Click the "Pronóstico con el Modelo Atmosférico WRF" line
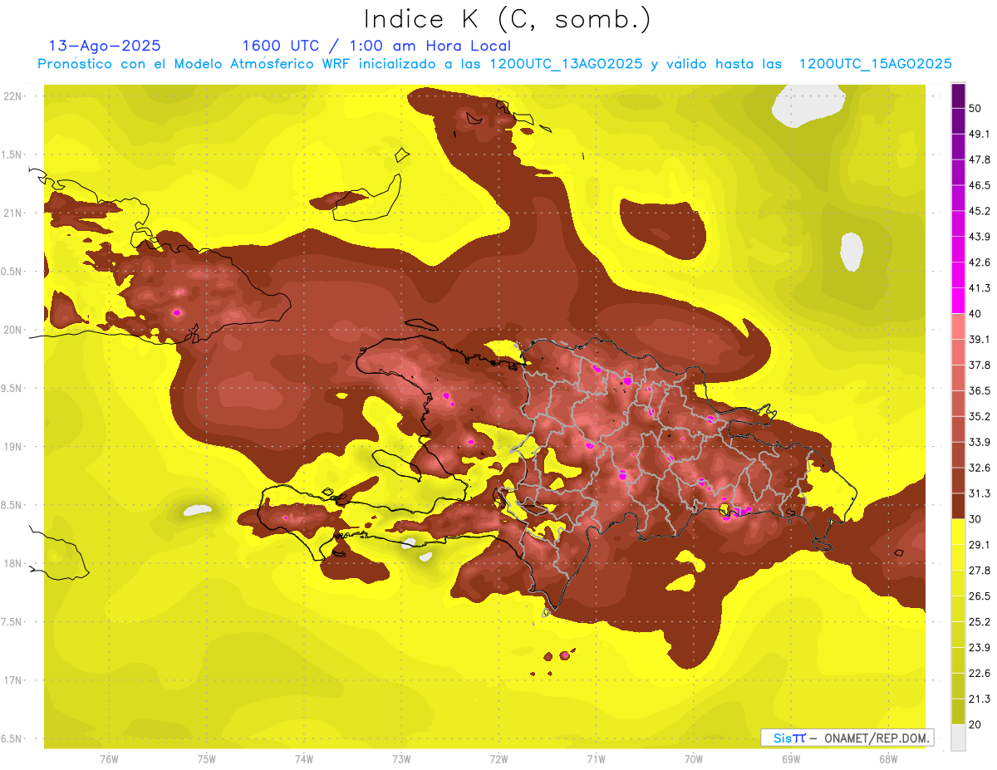Viewport: 997px width, 770px height. [x=494, y=64]
